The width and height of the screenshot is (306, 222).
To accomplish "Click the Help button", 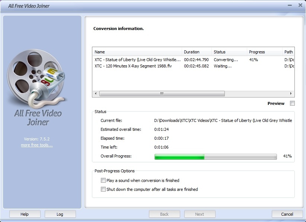I will (x=25, y=214).
